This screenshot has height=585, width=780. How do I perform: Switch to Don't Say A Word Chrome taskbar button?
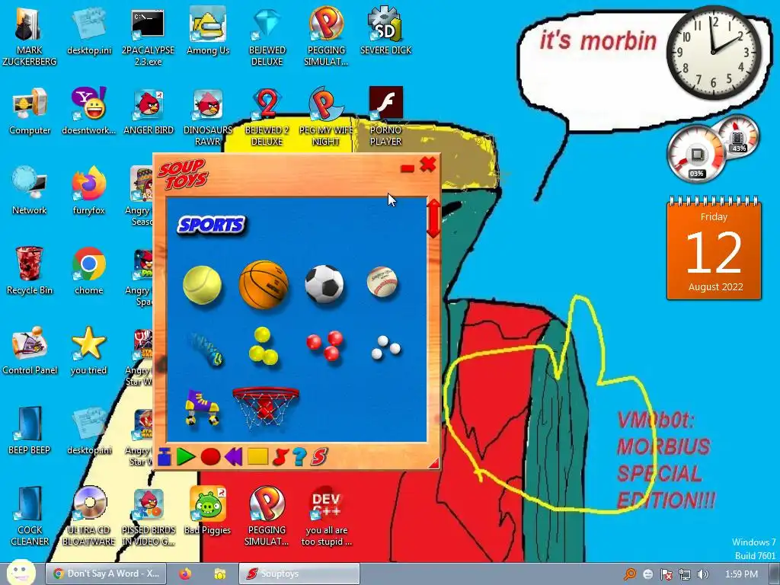point(105,574)
